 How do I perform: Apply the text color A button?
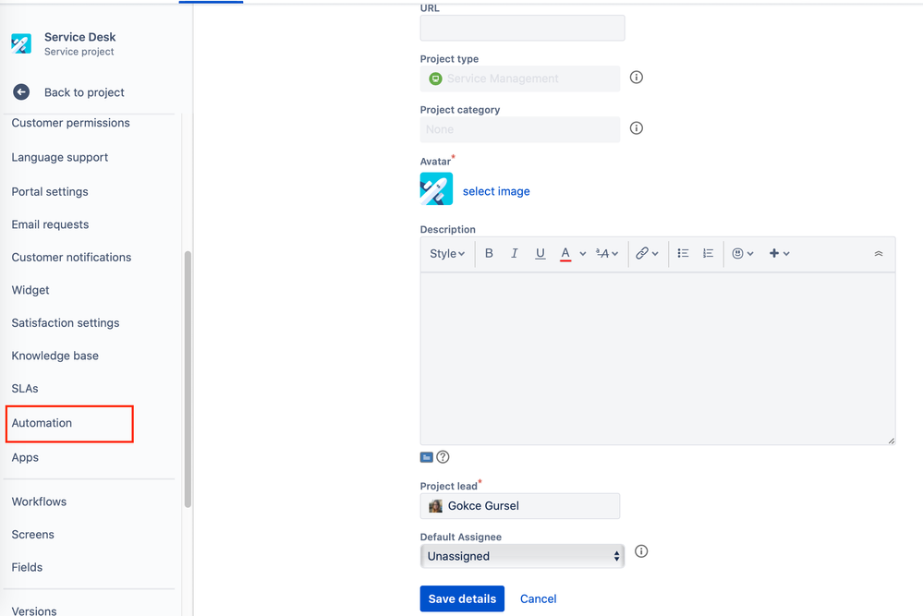pos(565,253)
